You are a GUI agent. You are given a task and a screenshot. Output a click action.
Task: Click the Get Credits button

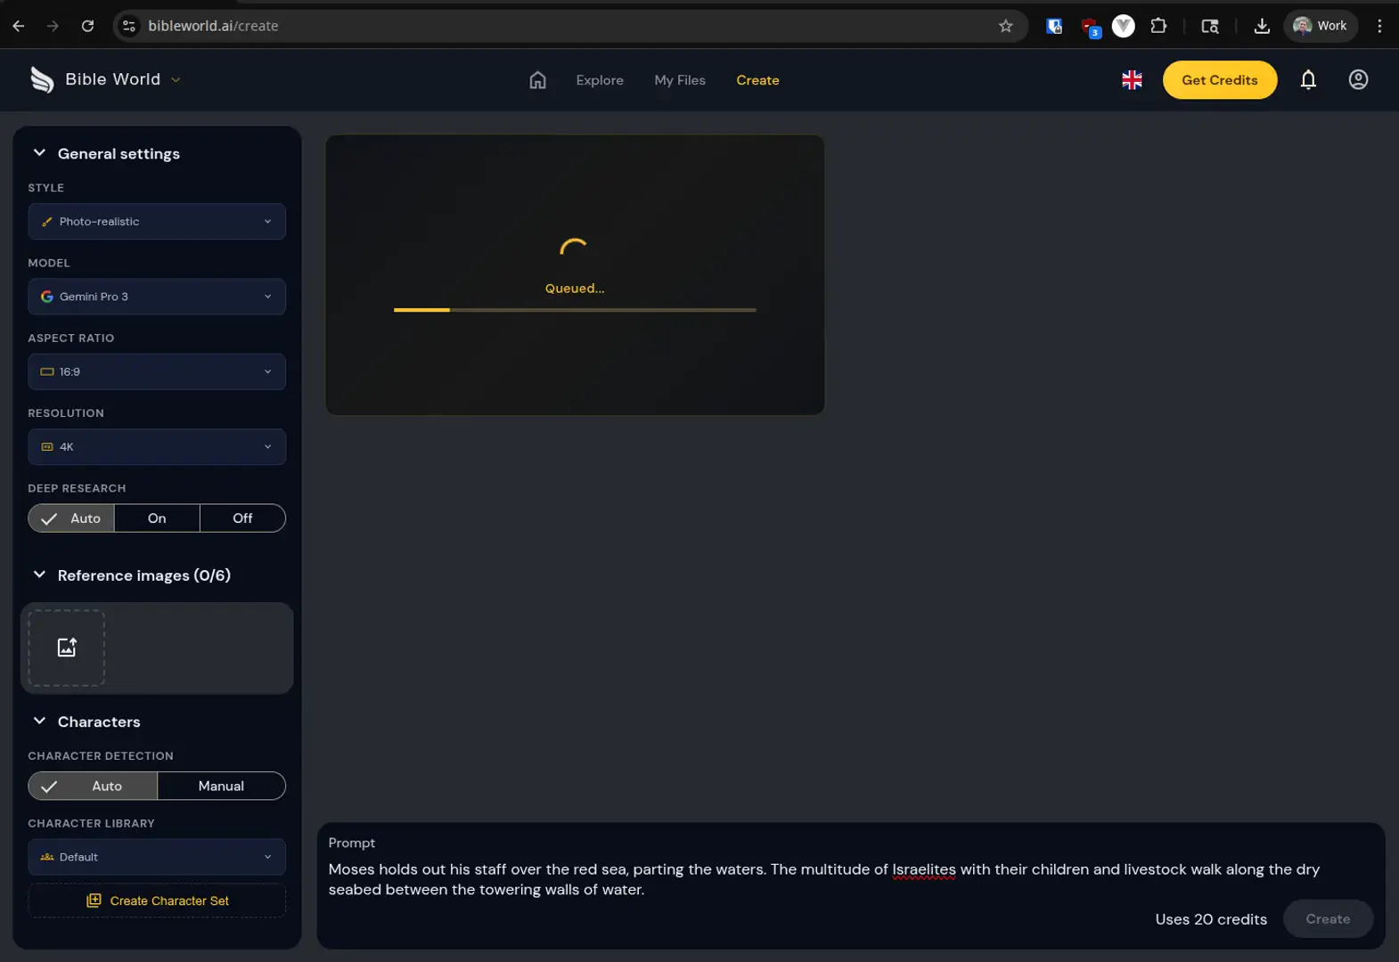click(x=1219, y=80)
